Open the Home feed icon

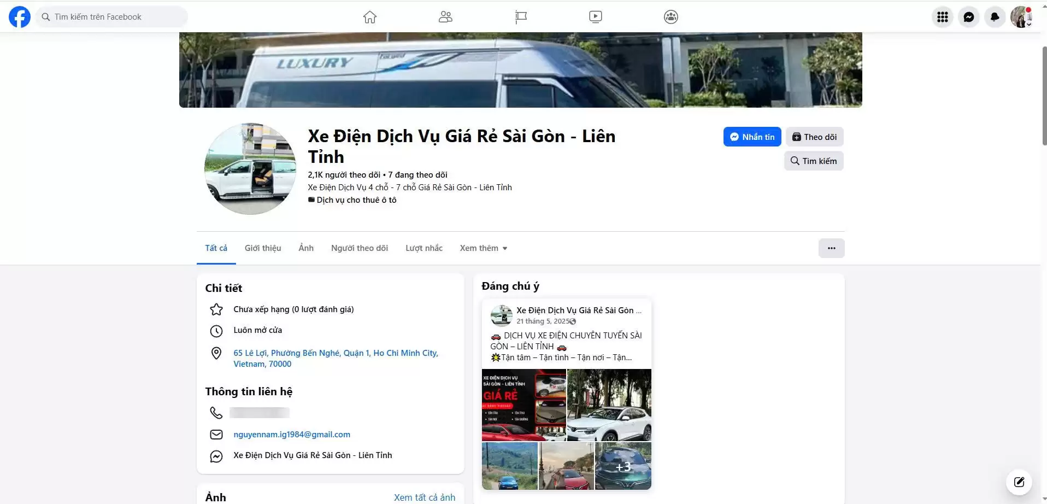pos(370,17)
